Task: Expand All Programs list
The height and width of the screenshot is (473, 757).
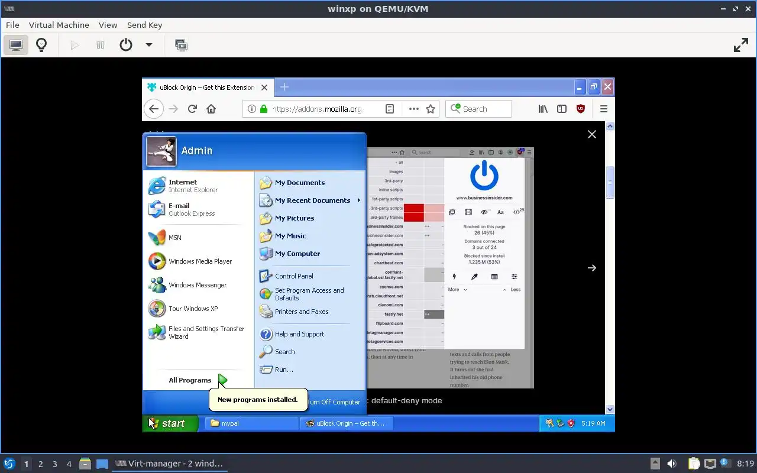Action: pos(199,380)
